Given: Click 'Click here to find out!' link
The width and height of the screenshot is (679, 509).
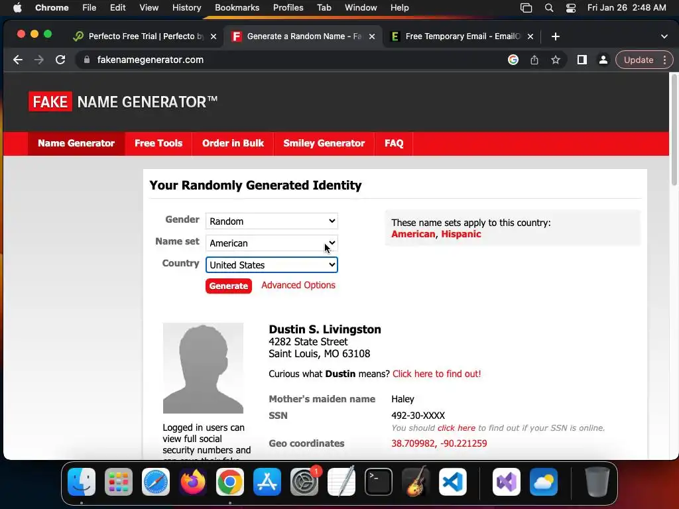Looking at the screenshot, I should (x=436, y=374).
